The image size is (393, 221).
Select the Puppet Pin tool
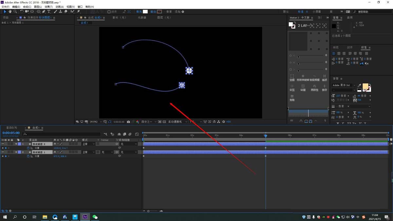(x=79, y=11)
